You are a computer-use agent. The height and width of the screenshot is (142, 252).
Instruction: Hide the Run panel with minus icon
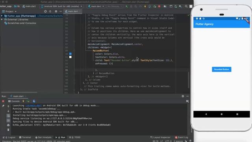pos(187,96)
